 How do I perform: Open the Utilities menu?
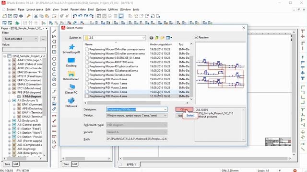113,10
